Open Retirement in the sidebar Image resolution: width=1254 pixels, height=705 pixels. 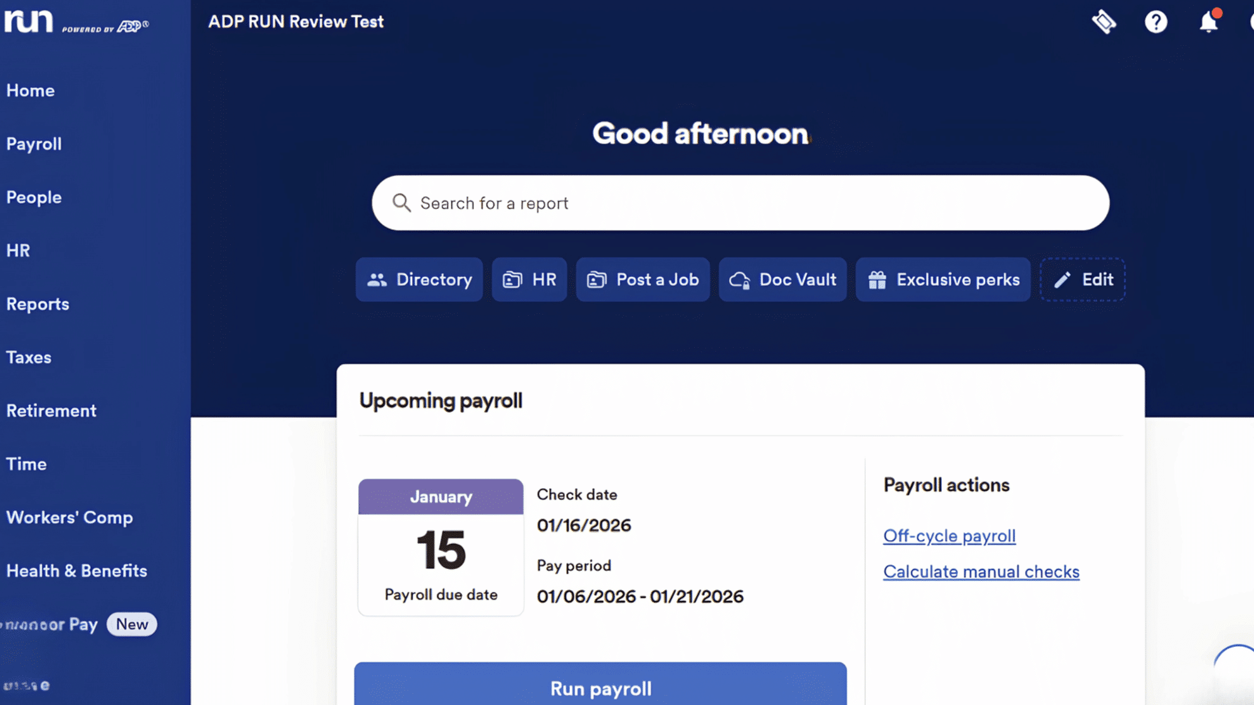pyautogui.click(x=51, y=410)
